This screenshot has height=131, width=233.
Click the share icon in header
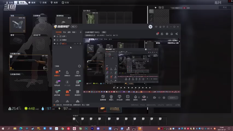176,34
